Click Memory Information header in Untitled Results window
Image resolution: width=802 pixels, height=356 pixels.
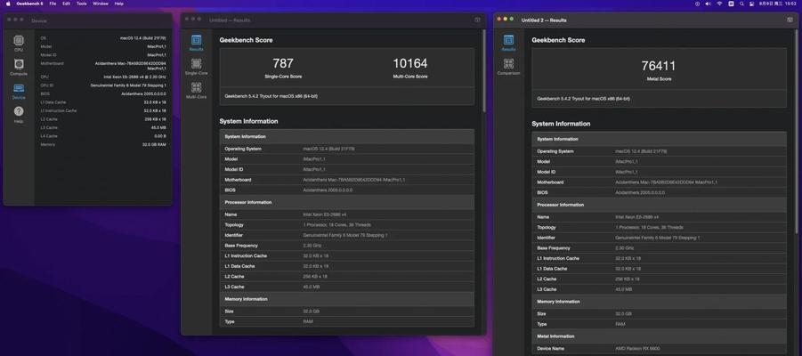pyautogui.click(x=346, y=299)
